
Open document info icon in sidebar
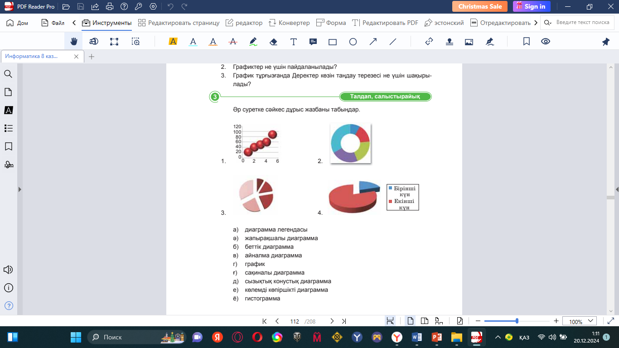pyautogui.click(x=8, y=288)
